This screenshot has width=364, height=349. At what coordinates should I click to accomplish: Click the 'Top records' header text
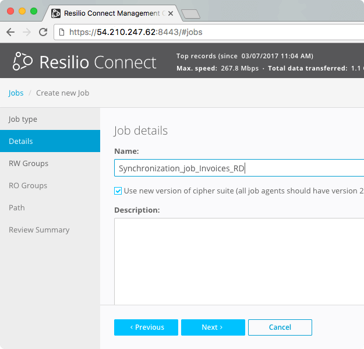click(x=245, y=56)
